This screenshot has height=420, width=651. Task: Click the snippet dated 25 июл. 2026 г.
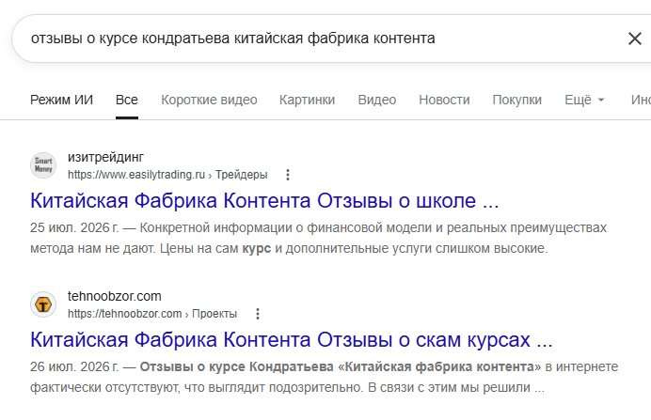tap(318, 238)
